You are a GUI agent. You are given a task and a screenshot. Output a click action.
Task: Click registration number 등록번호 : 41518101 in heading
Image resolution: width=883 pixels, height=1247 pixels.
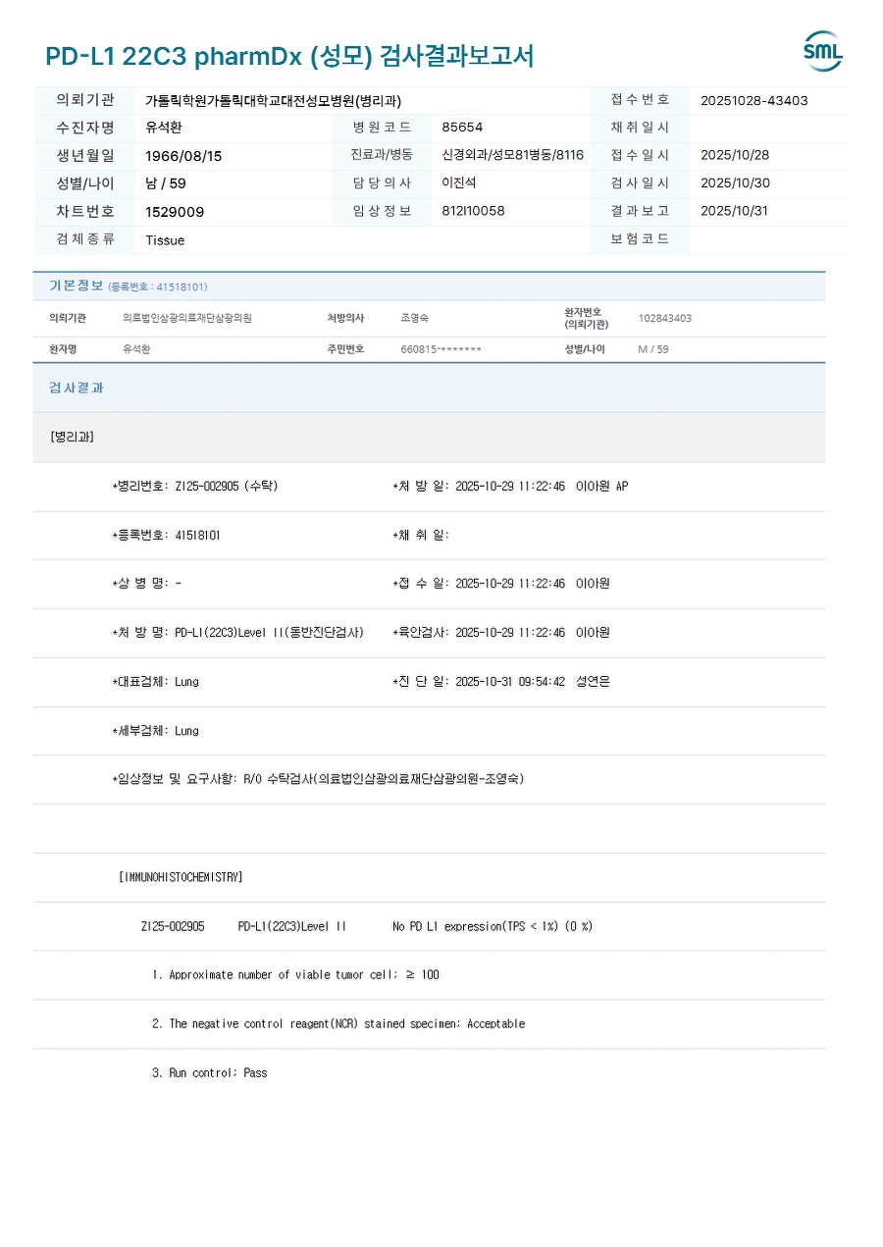click(157, 286)
